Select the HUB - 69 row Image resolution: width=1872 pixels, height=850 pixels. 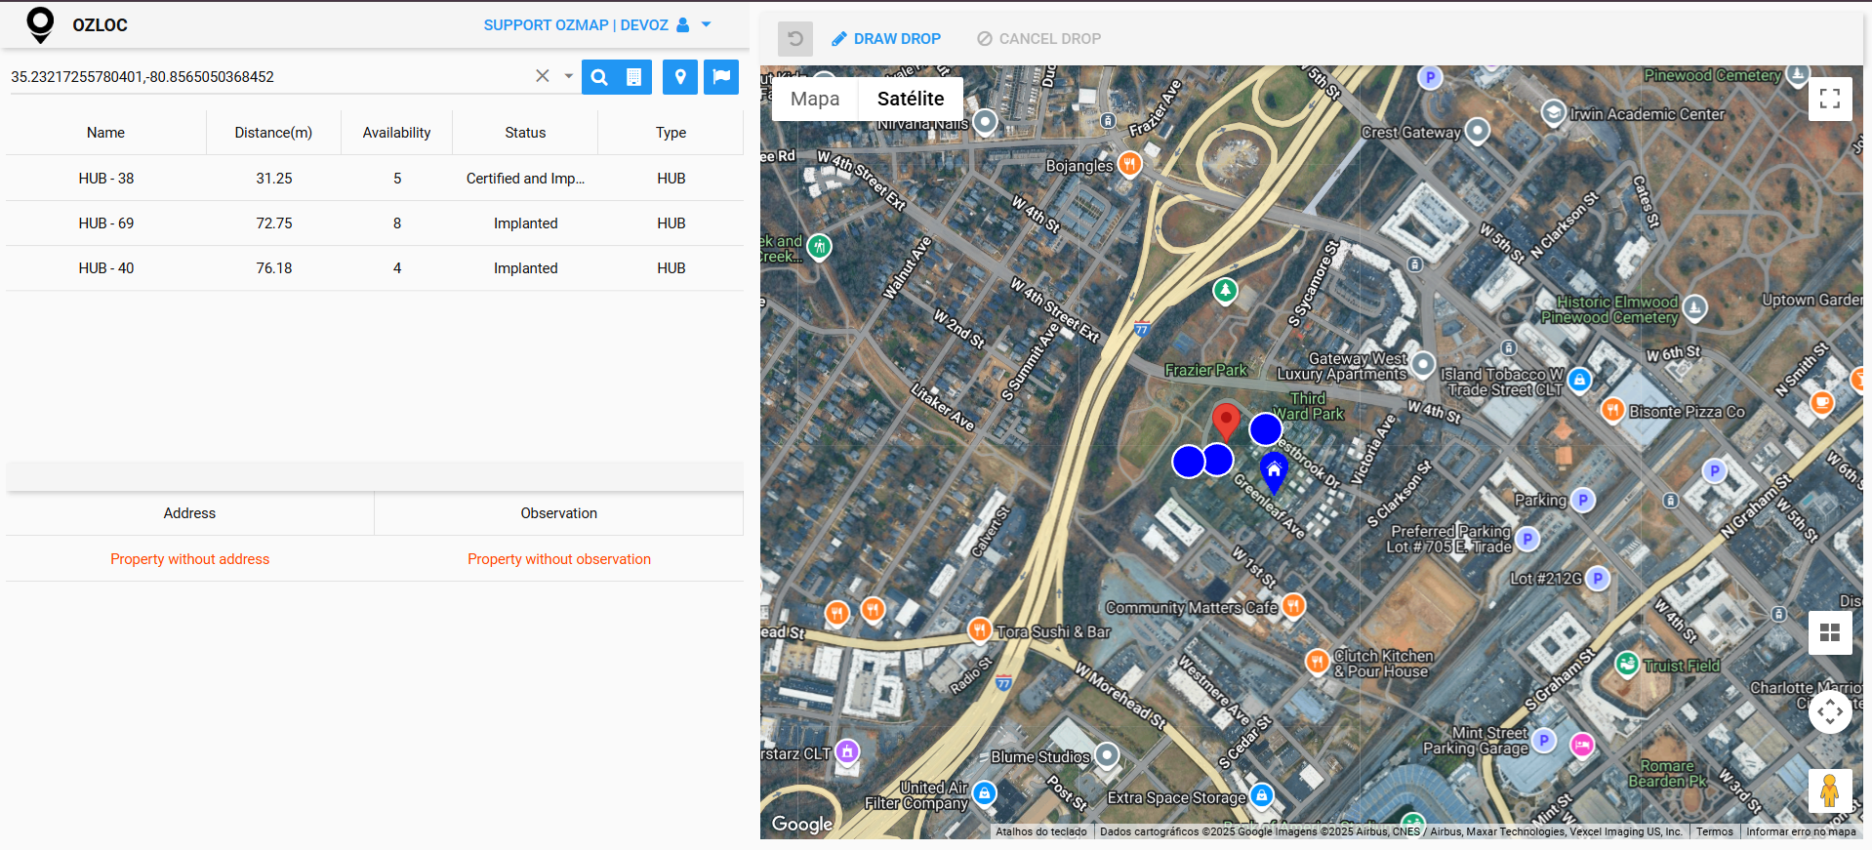tap(375, 223)
